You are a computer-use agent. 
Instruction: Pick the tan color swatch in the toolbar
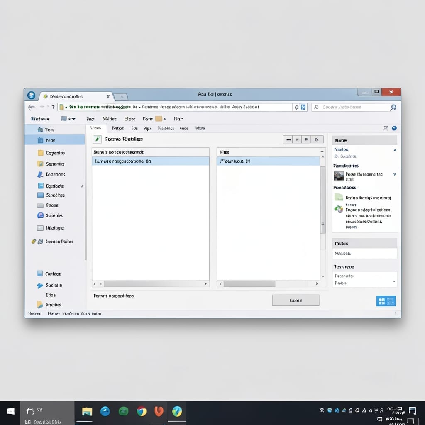(x=159, y=119)
